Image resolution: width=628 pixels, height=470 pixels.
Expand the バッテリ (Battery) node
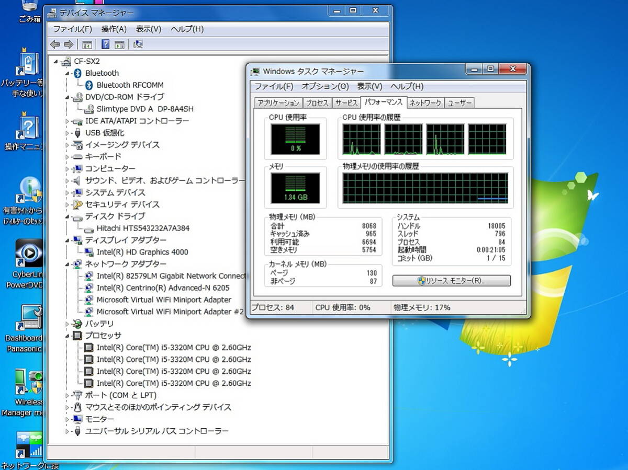(67, 324)
